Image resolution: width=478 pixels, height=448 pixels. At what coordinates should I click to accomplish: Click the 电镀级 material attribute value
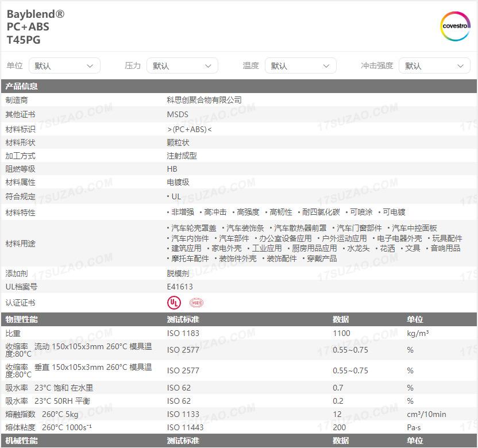[x=178, y=182]
